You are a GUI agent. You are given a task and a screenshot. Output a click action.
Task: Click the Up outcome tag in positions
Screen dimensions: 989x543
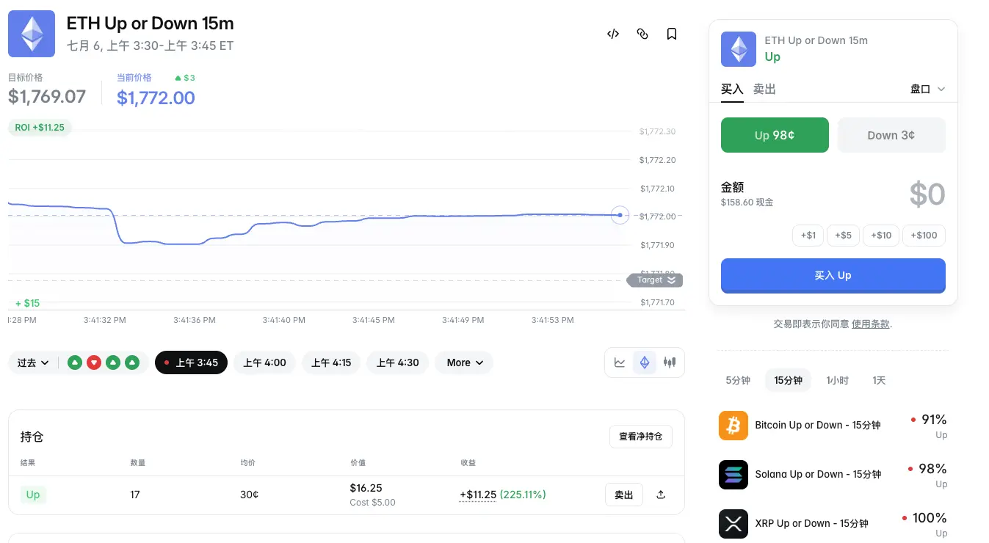click(x=33, y=495)
